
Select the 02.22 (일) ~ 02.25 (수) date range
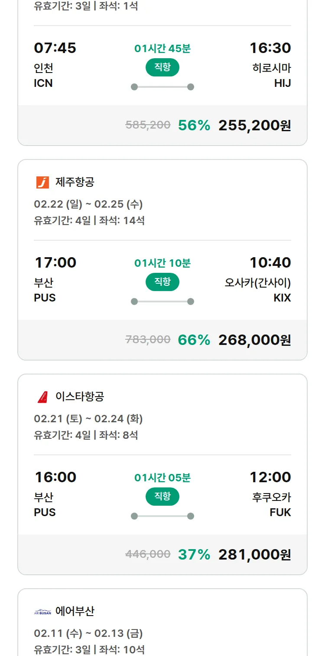(88, 204)
